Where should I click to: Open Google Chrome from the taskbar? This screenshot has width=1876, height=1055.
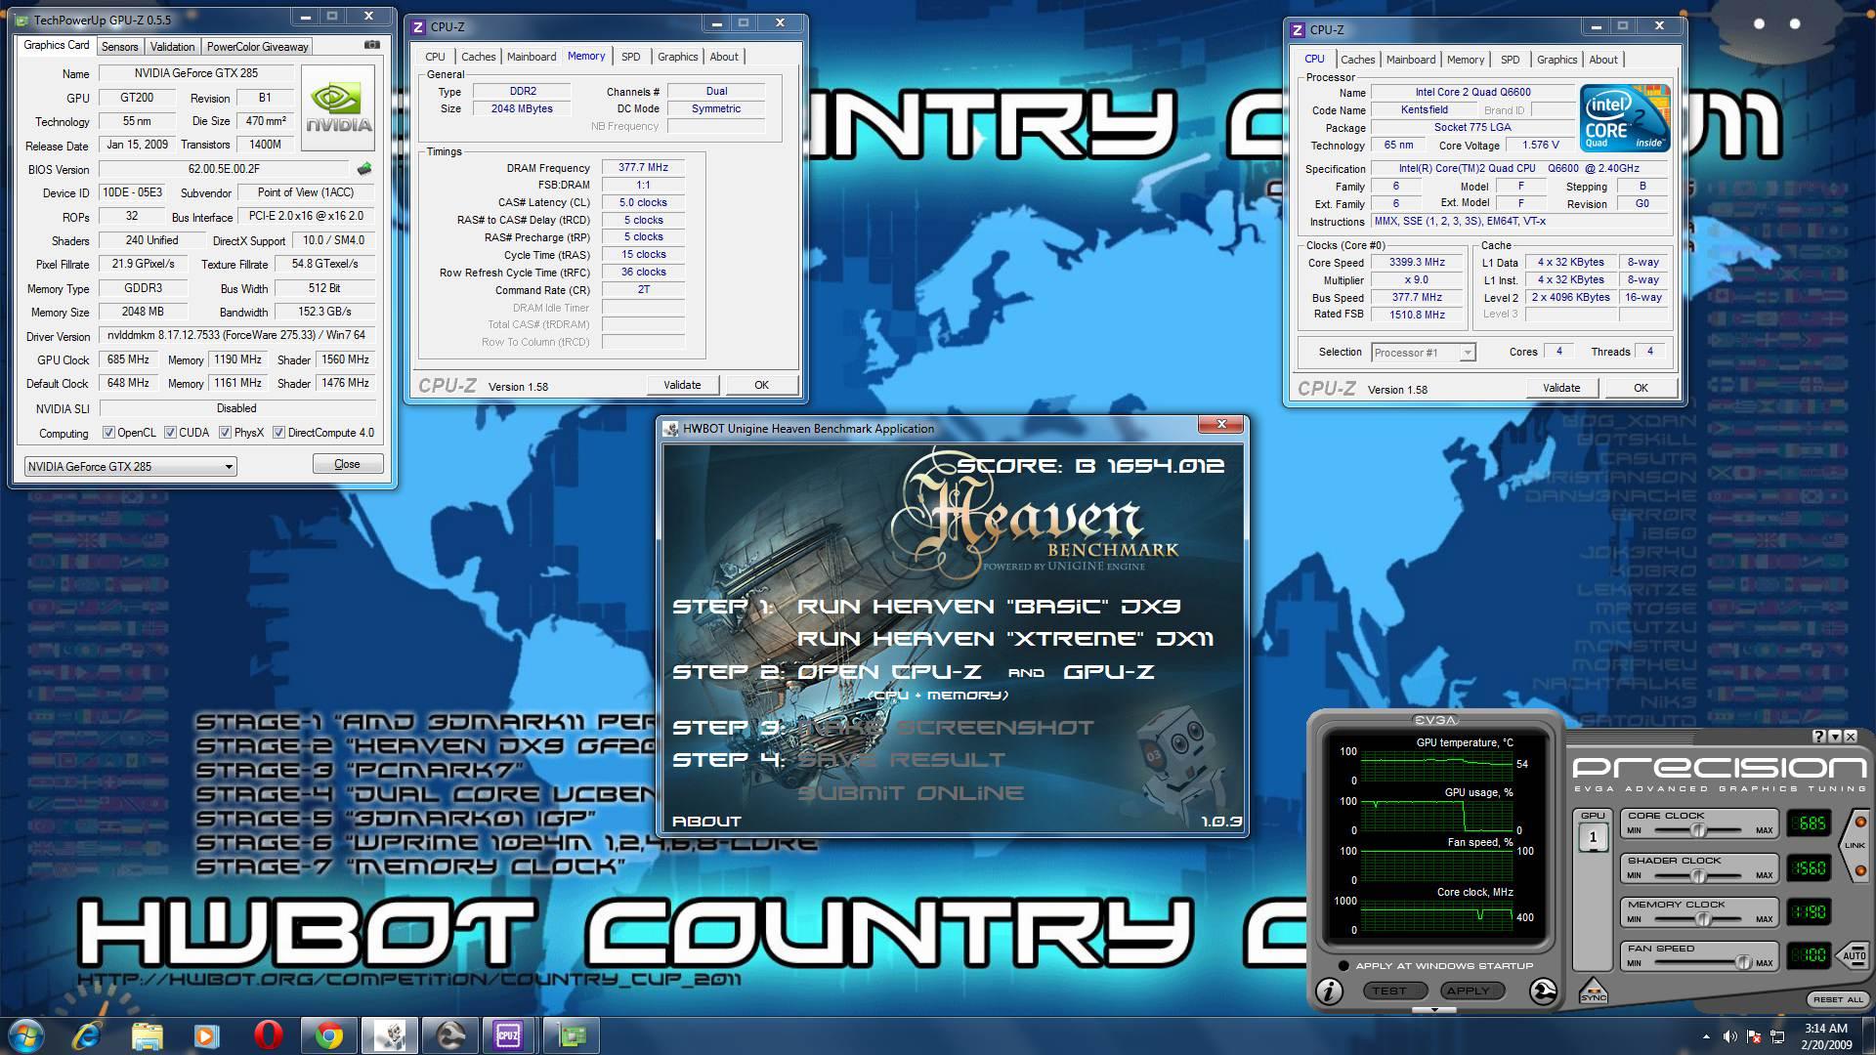tap(328, 1035)
